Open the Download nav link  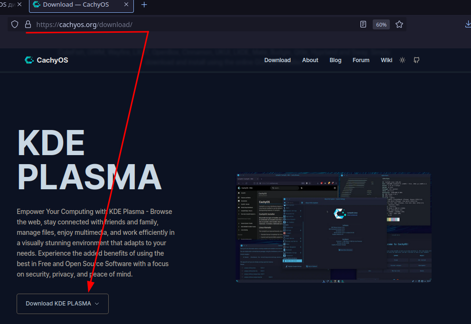[277, 60]
